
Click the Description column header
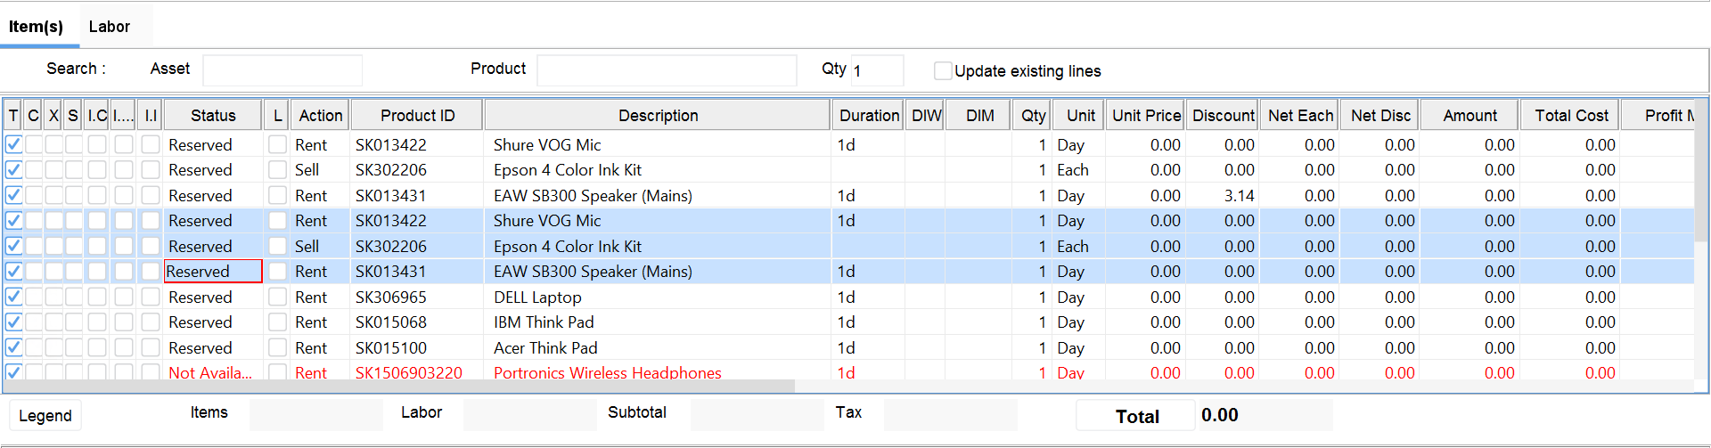coord(658,116)
